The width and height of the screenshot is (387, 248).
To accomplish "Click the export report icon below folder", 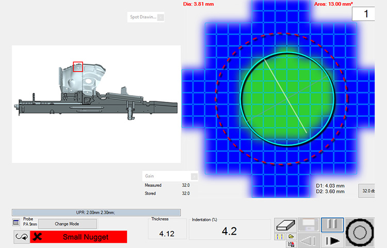I will tap(291, 244).
